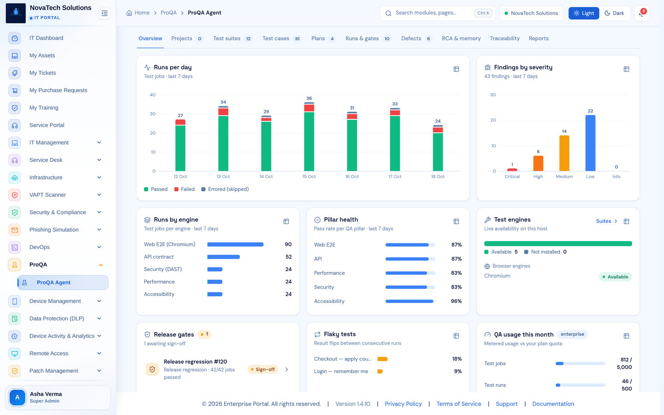Expand Device Activity & Analytics menu
This screenshot has width=664, height=415.
99,336
